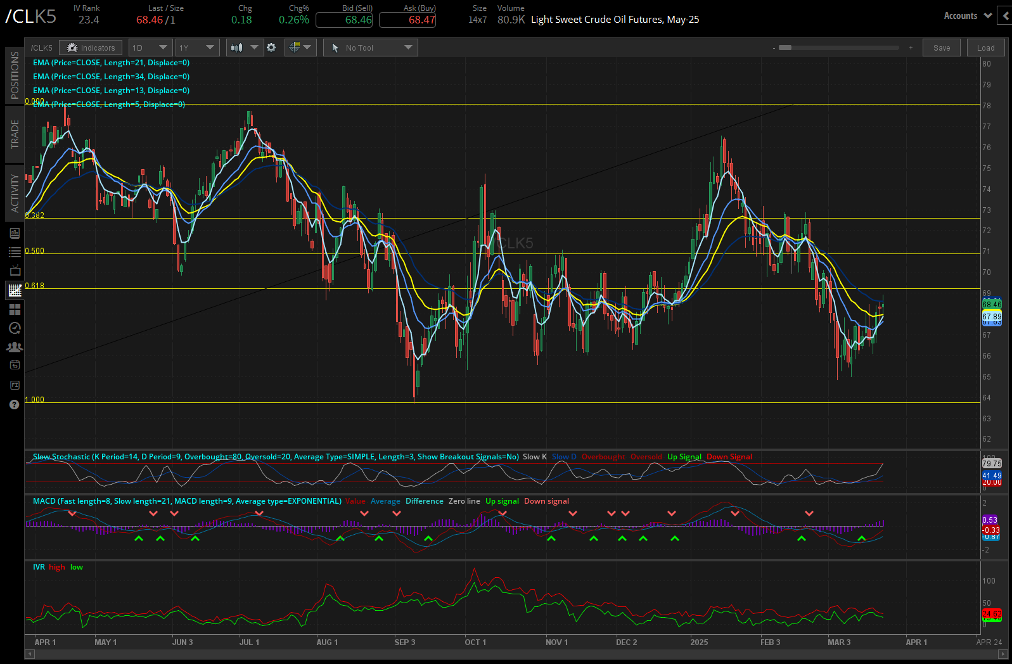Screen dimensions: 1012x664
Task: Click the scroll-left arrow on time axis
Action: (x=29, y=653)
